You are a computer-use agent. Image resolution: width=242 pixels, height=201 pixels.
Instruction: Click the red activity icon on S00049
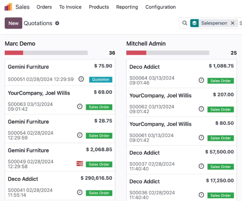coord(80,163)
